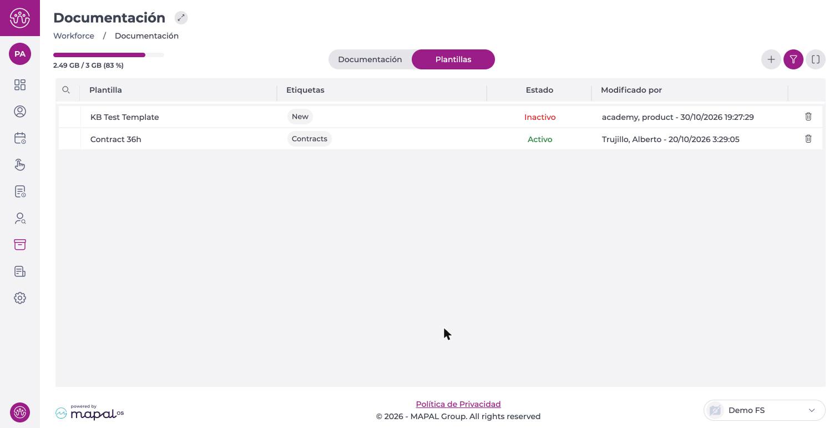839x428 pixels.
Task: Sort by the Estado column header
Action: click(x=539, y=90)
